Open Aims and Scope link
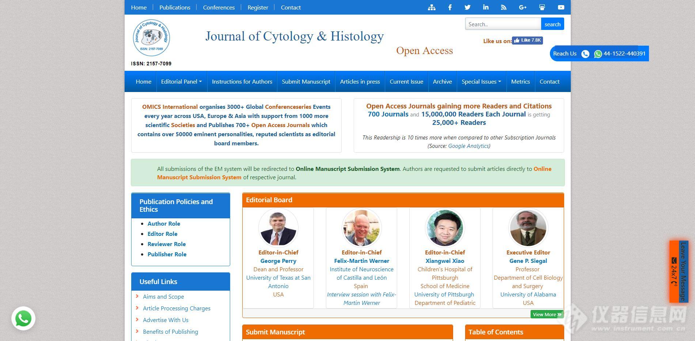 coord(163,296)
